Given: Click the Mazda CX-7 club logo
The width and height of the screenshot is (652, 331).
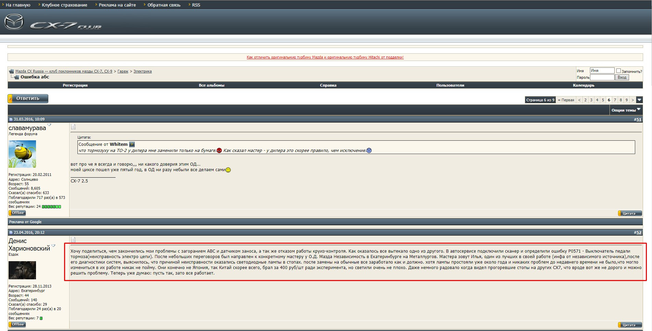Looking at the screenshot, I should tap(53, 23).
